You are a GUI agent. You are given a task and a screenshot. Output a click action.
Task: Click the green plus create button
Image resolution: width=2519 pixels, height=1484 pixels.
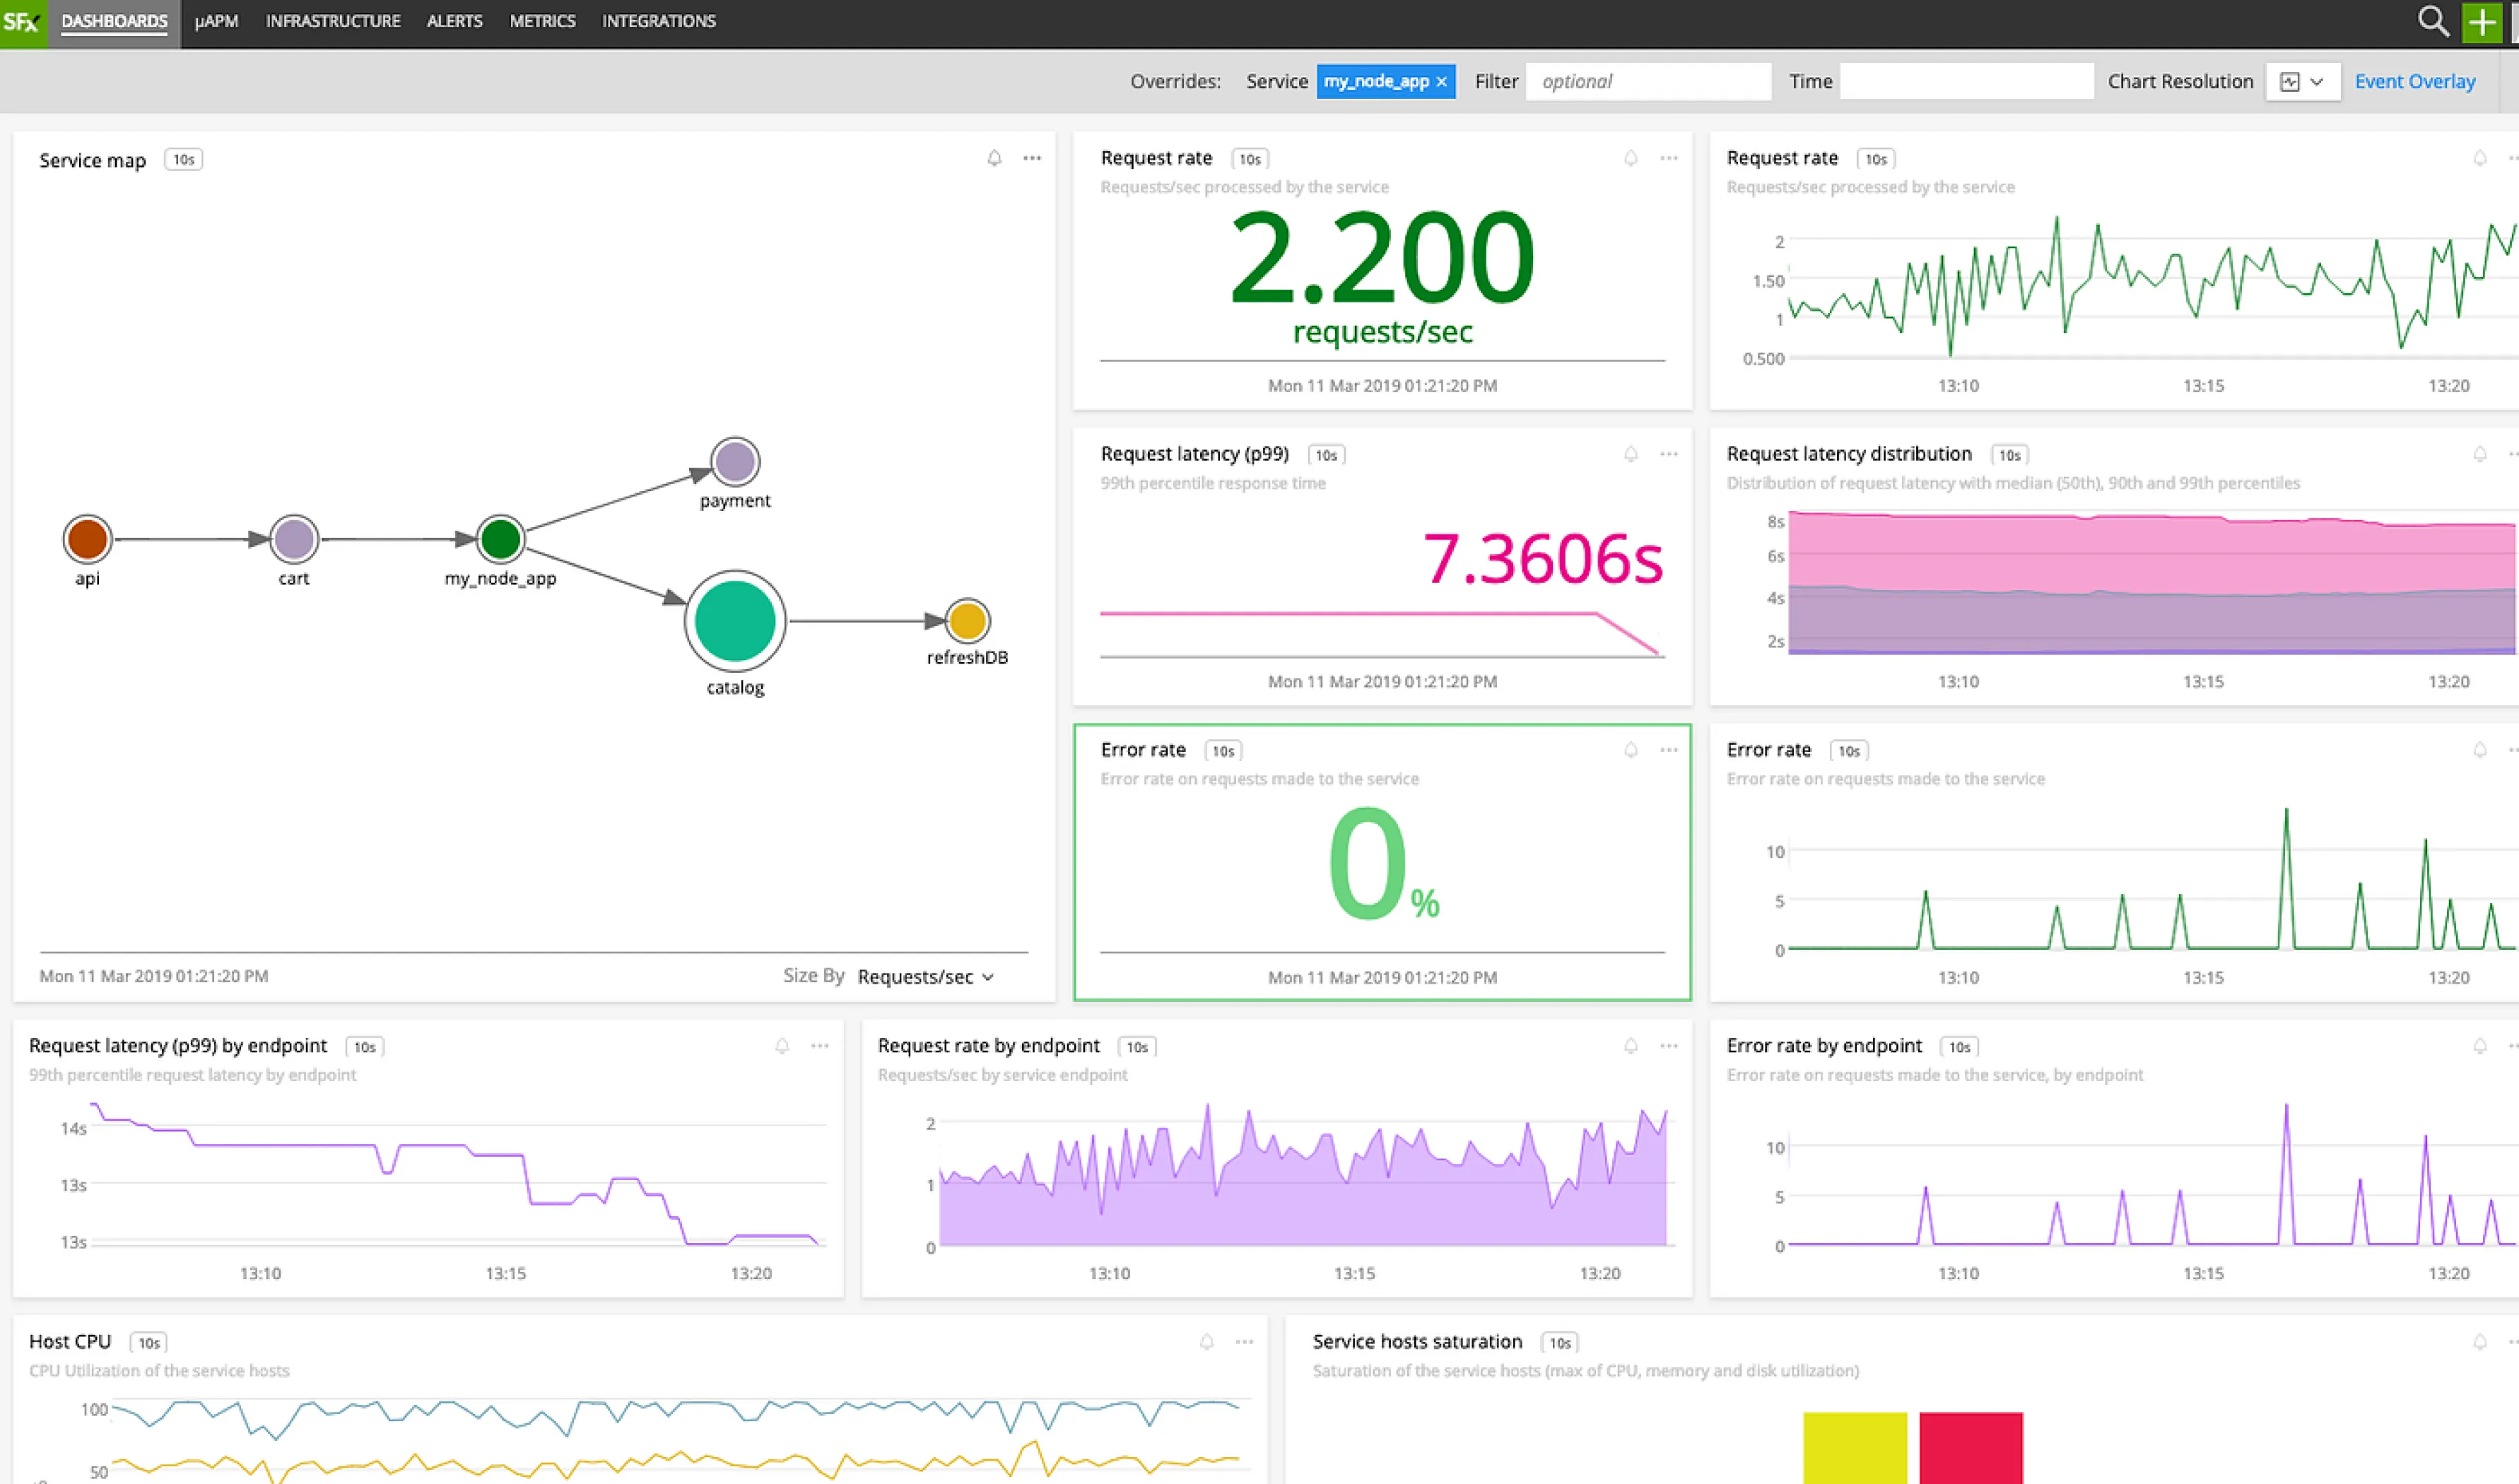pos(2482,22)
